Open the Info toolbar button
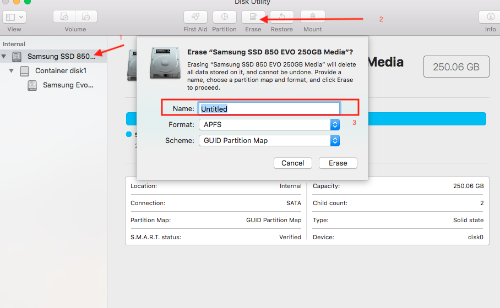Viewport: 500px width, 308px height. (491, 16)
